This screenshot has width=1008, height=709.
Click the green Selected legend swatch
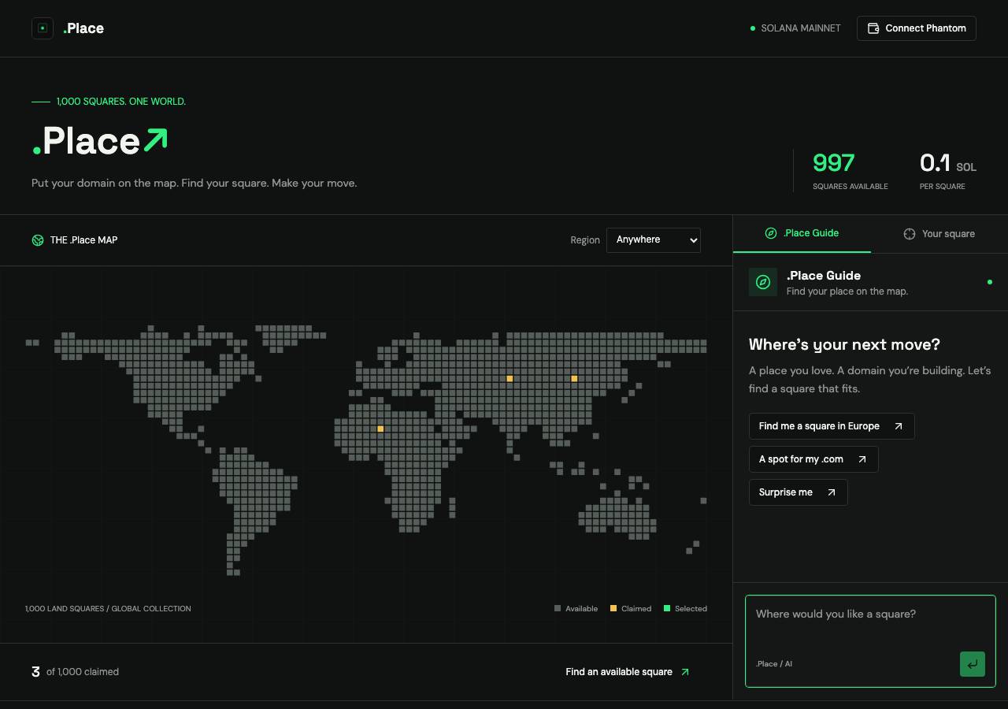pos(667,608)
